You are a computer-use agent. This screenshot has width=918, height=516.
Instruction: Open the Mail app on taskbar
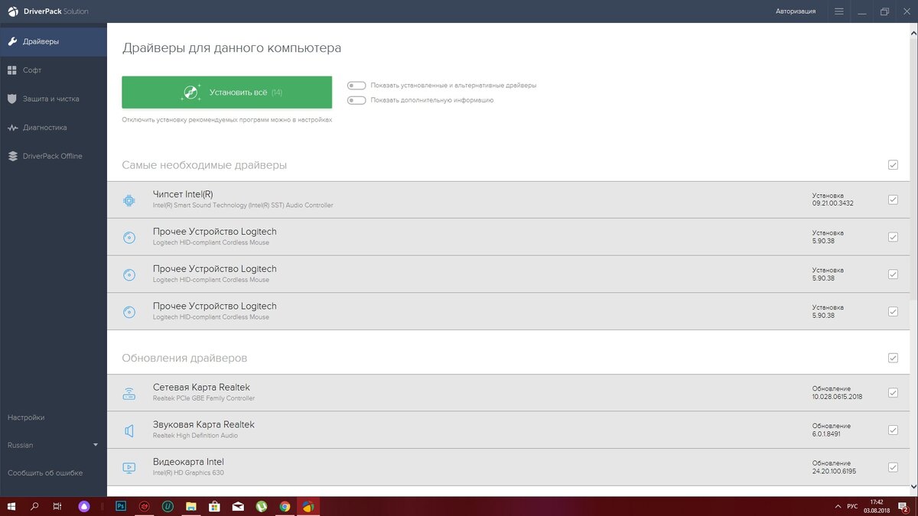click(x=238, y=506)
